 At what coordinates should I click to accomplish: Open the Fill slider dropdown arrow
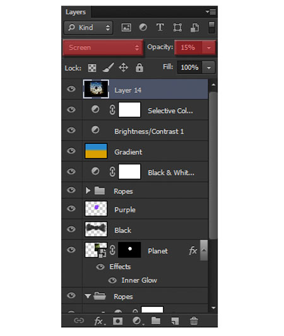click(209, 68)
